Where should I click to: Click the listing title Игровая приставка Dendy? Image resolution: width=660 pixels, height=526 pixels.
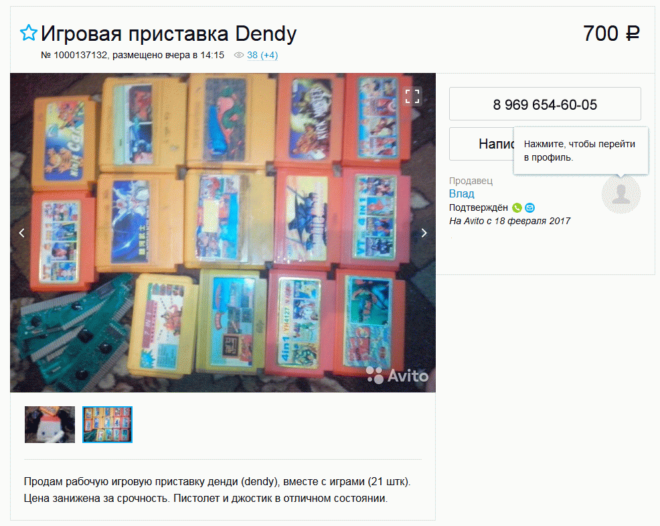[x=169, y=33]
